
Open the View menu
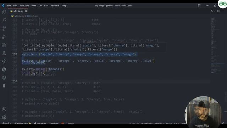click(x=34, y=6)
